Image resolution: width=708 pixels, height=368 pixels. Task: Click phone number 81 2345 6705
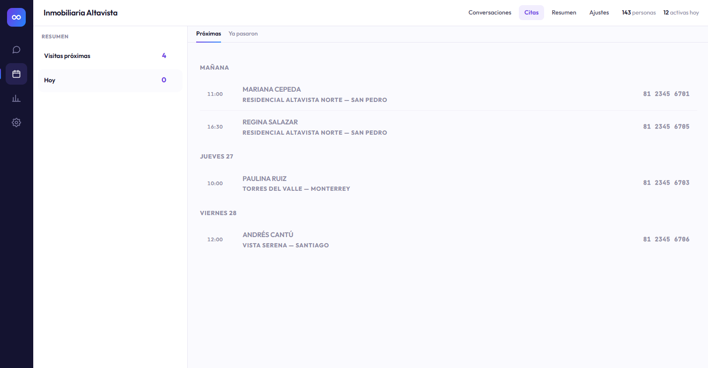[x=666, y=127]
